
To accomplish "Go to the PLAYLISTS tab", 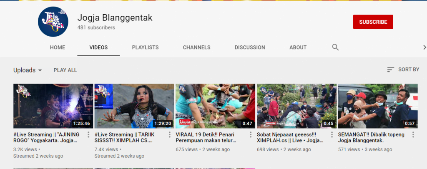I will click(145, 47).
